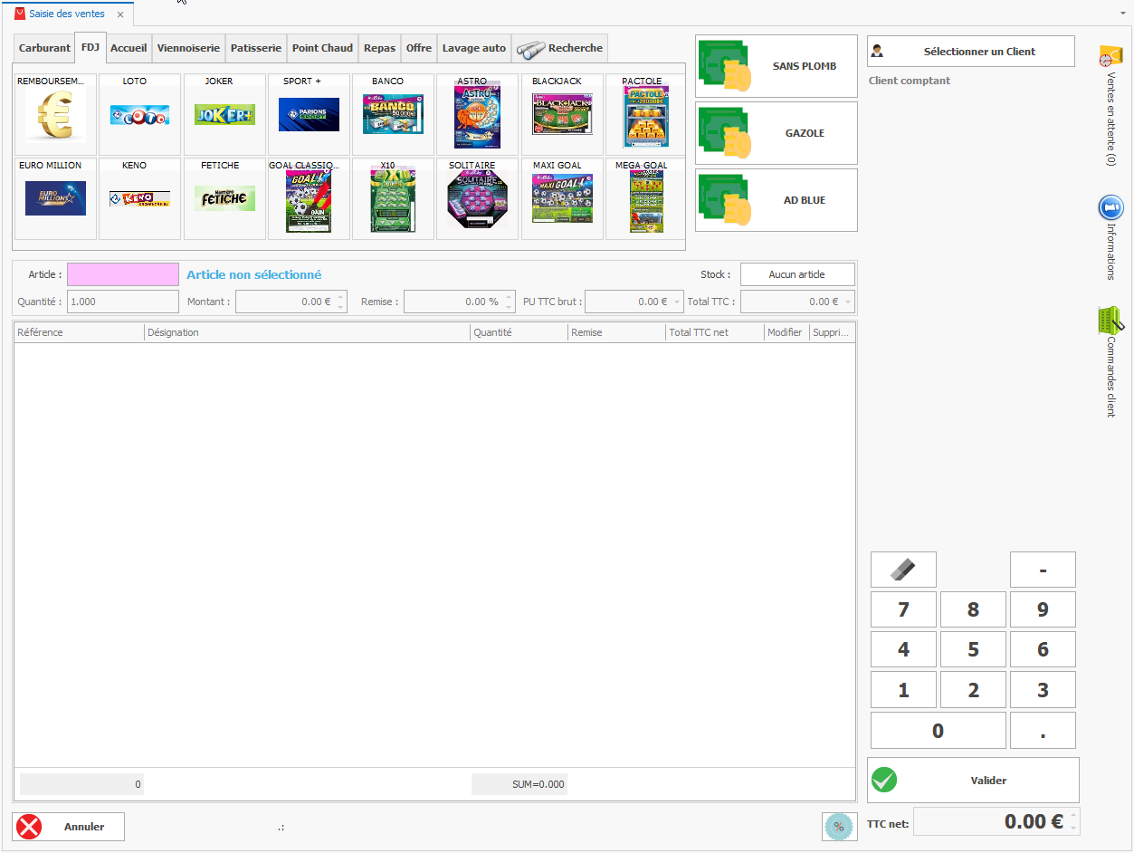Viewport: 1134px width, 853px height.
Task: Choose the MAXI GOAL ticket tile
Action: click(562, 199)
